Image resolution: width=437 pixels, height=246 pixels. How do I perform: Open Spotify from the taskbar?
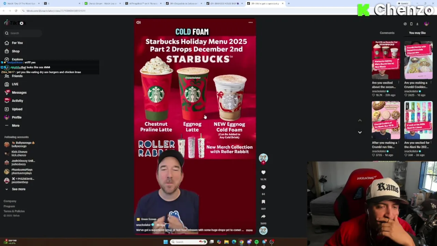(x=256, y=242)
